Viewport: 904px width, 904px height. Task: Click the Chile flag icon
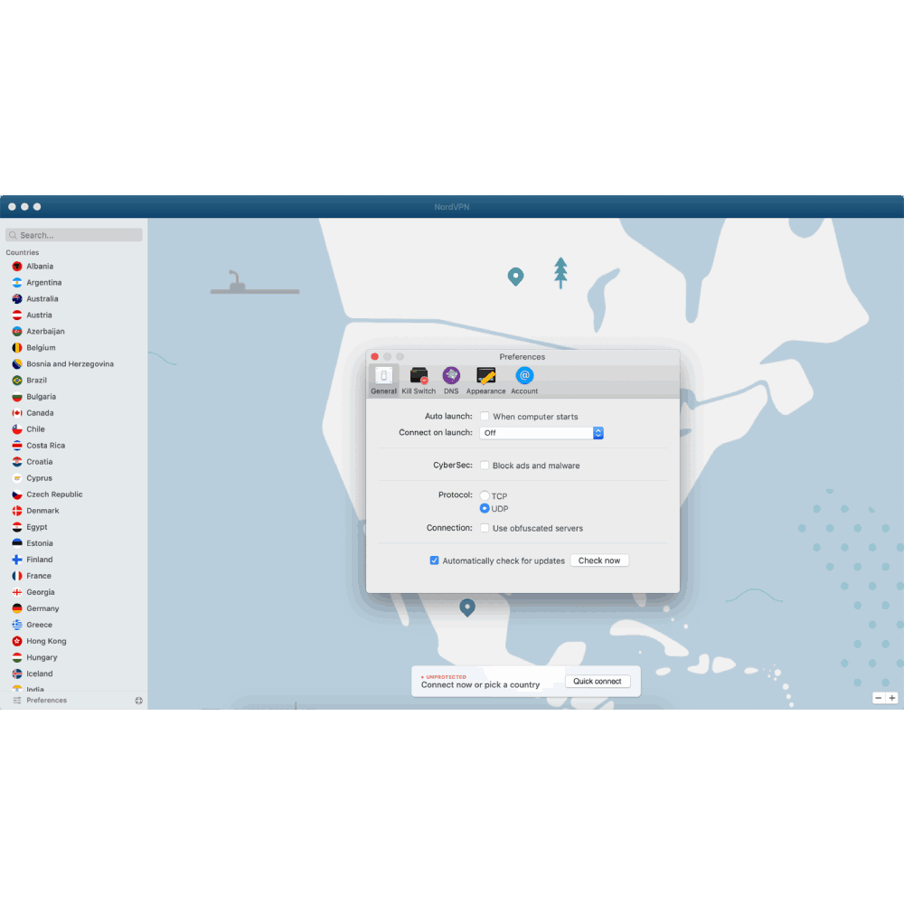[17, 428]
